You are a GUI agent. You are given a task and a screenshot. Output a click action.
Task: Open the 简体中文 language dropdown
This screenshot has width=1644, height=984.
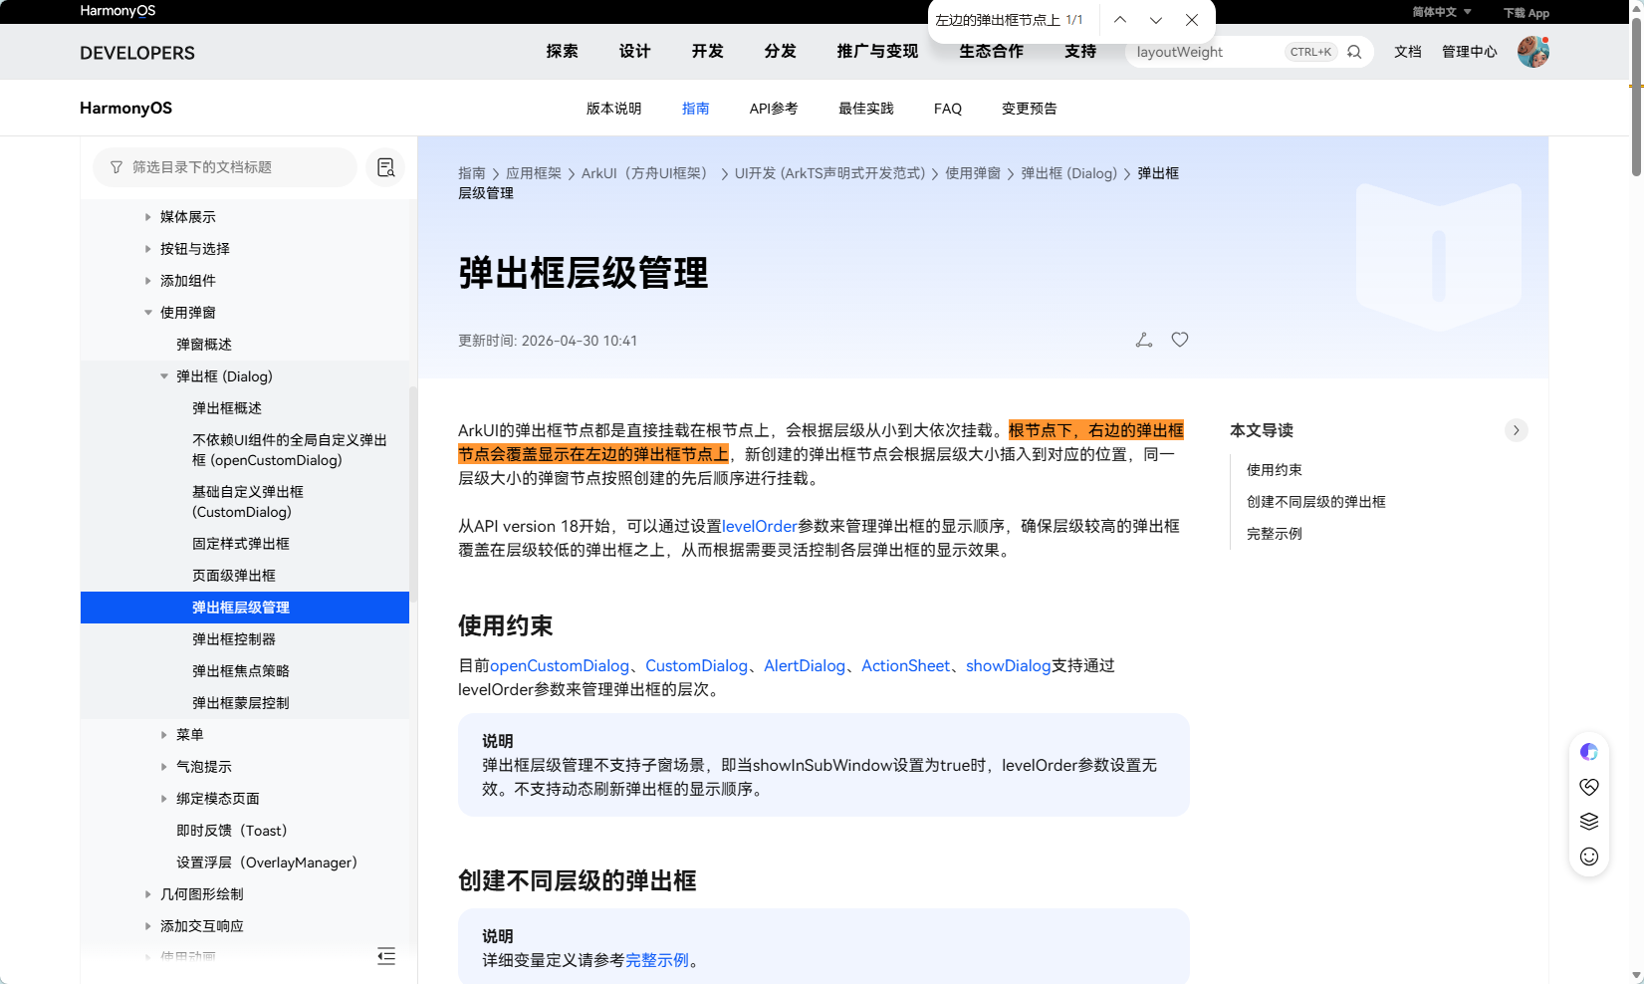pyautogui.click(x=1442, y=12)
